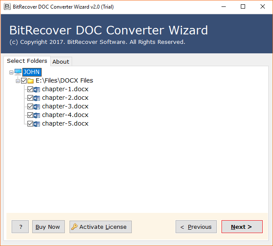This screenshot has width=273, height=246.
Task: Open help with the ? button
Action: pyautogui.click(x=20, y=227)
